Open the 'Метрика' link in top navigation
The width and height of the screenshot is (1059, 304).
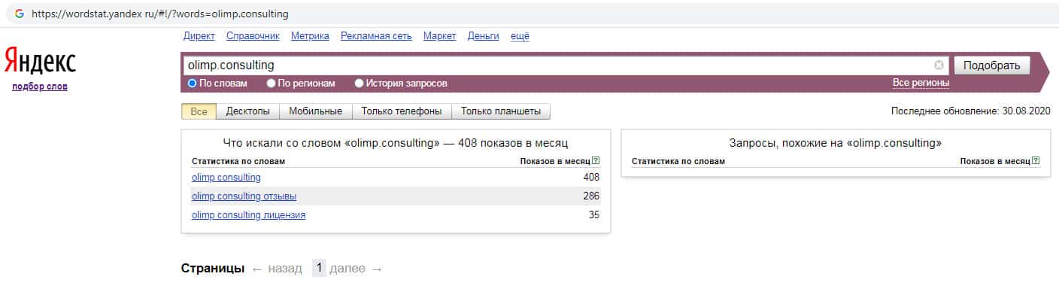click(x=310, y=36)
